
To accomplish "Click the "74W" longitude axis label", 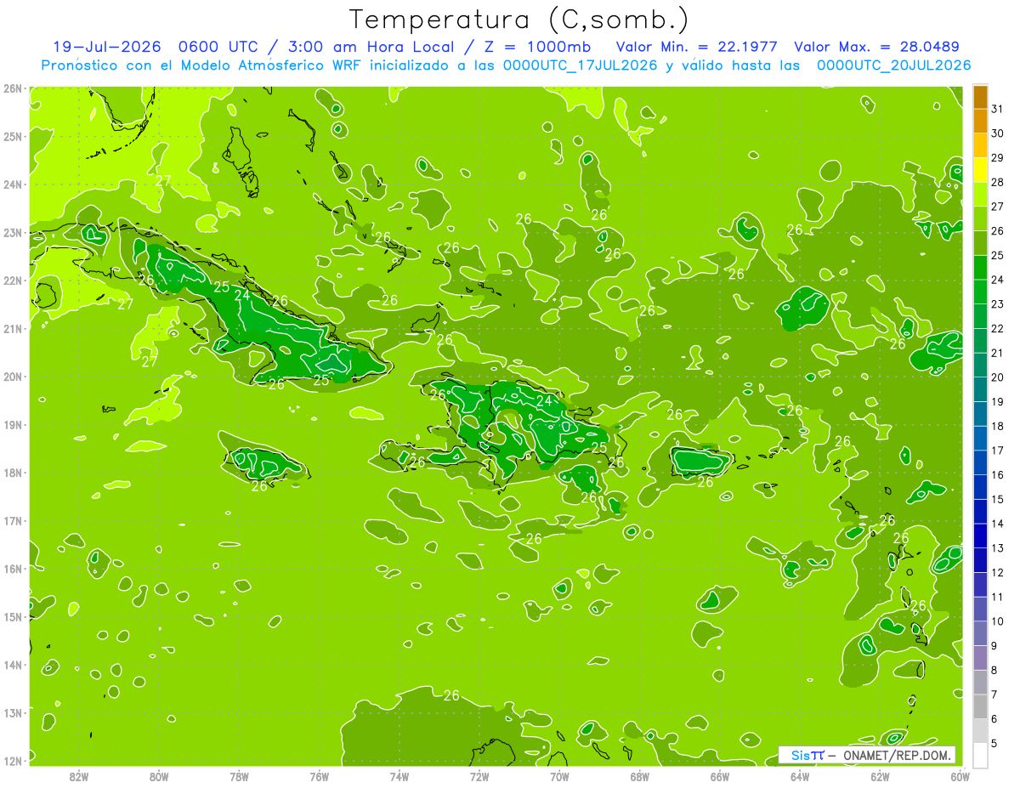I will pos(399,777).
